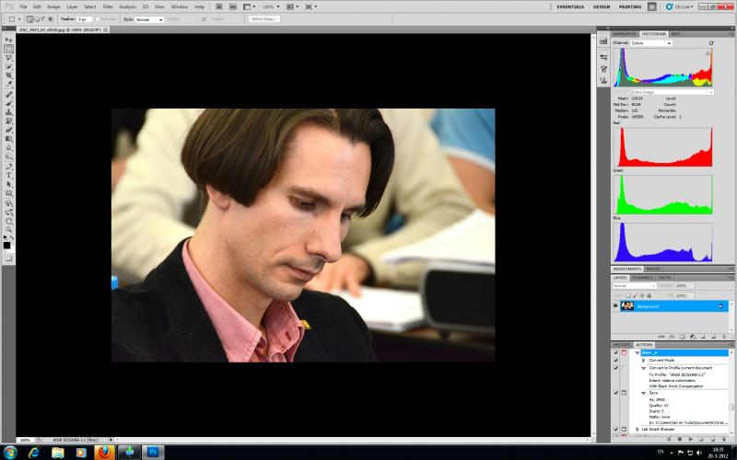Viewport: 737px width, 460px height.
Task: Click the Background layer thumbnail
Action: click(x=627, y=306)
